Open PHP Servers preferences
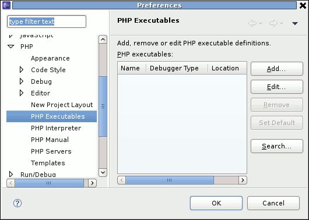 pos(51,151)
